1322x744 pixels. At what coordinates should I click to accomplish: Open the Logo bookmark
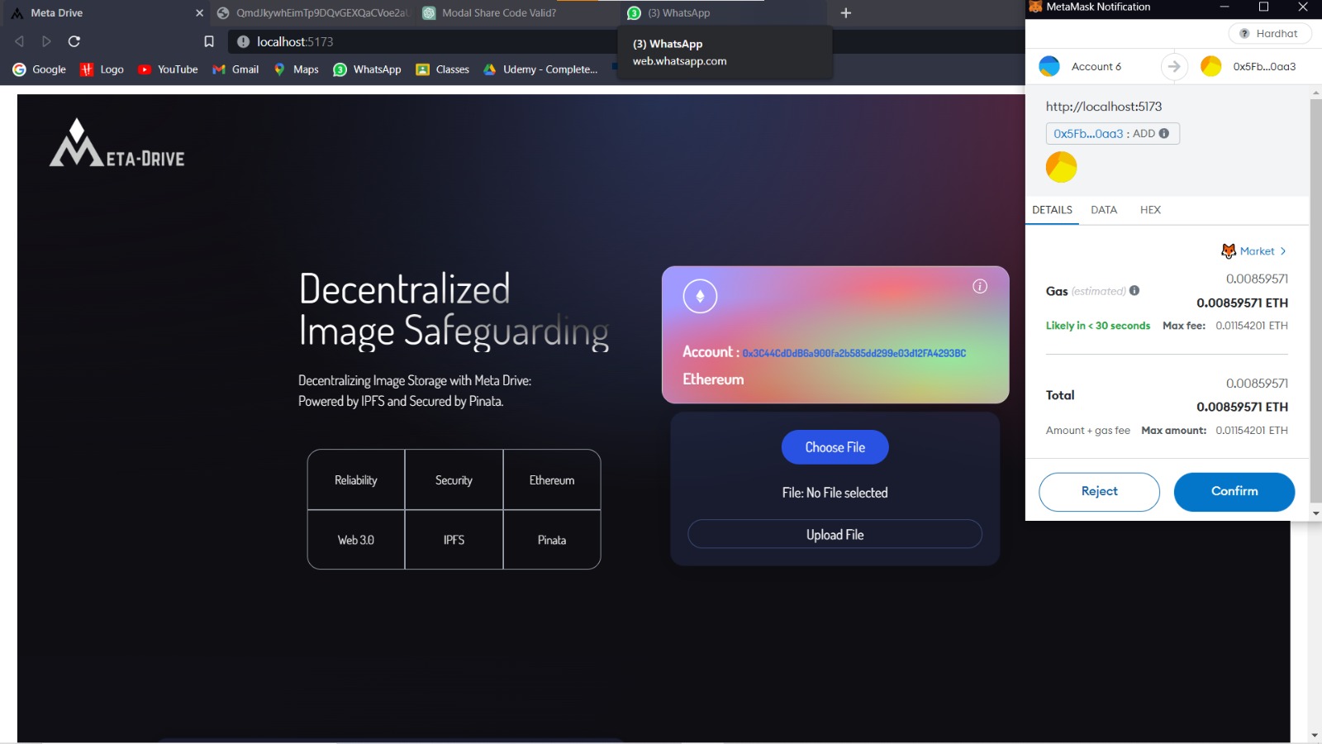point(102,69)
